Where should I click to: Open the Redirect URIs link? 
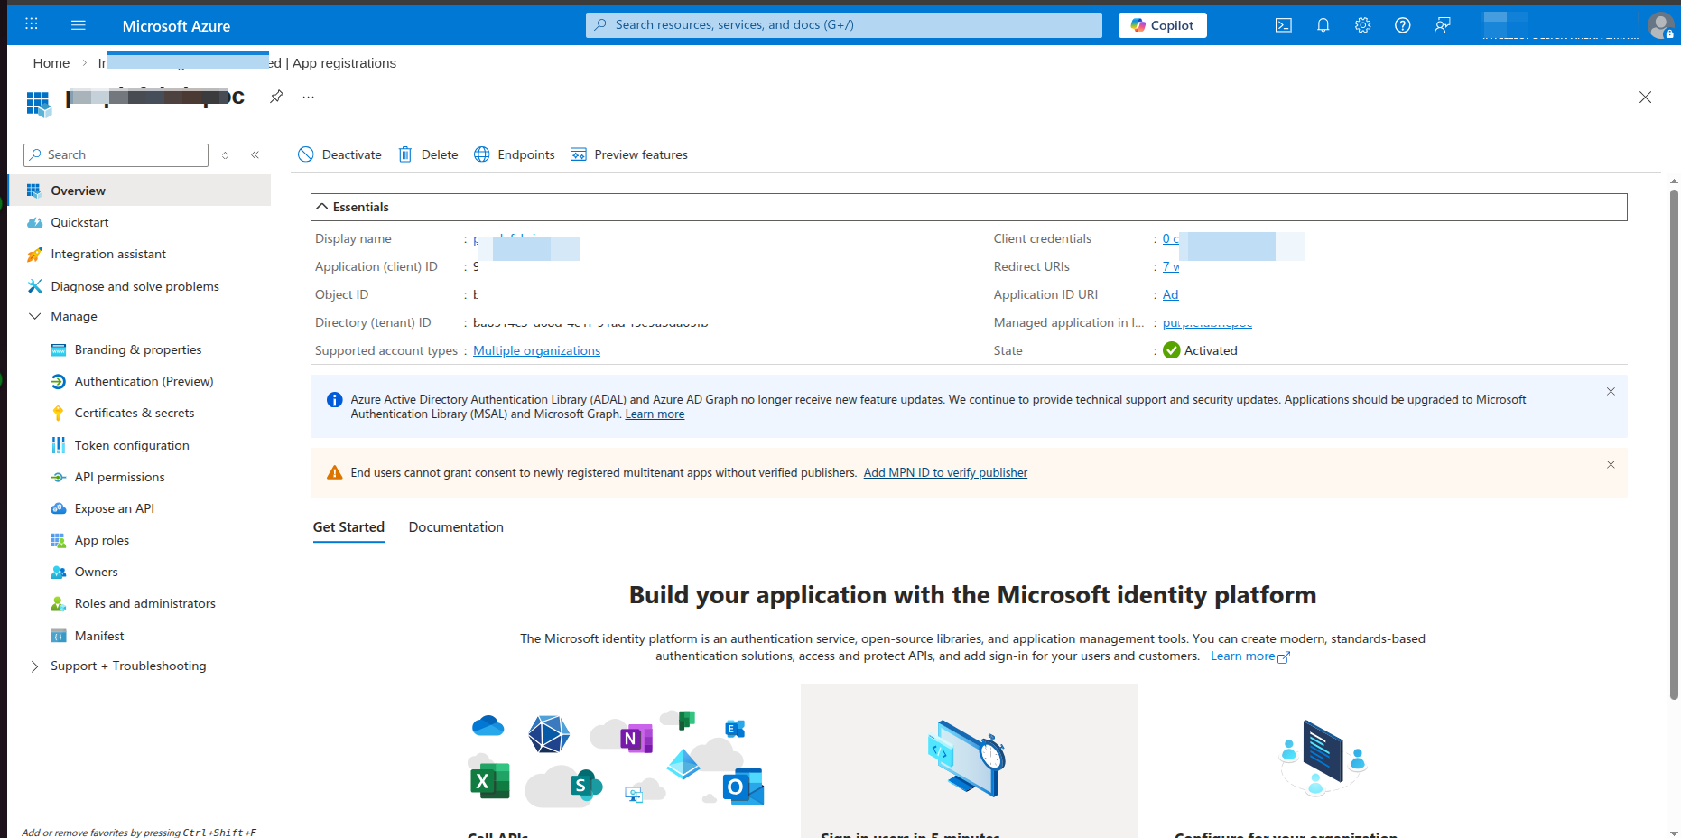(x=1170, y=266)
